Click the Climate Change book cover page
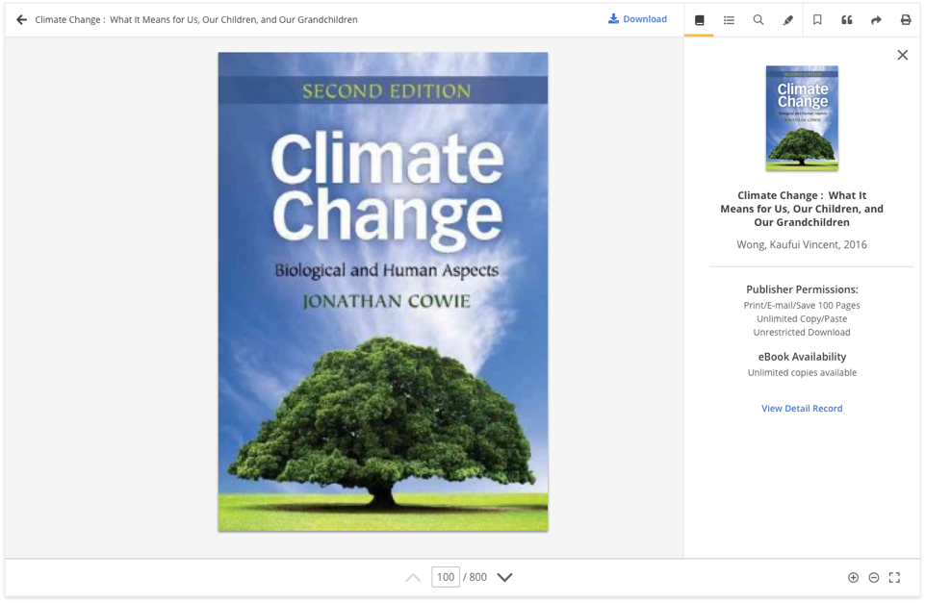Image resolution: width=925 pixels, height=603 pixels. tap(383, 291)
